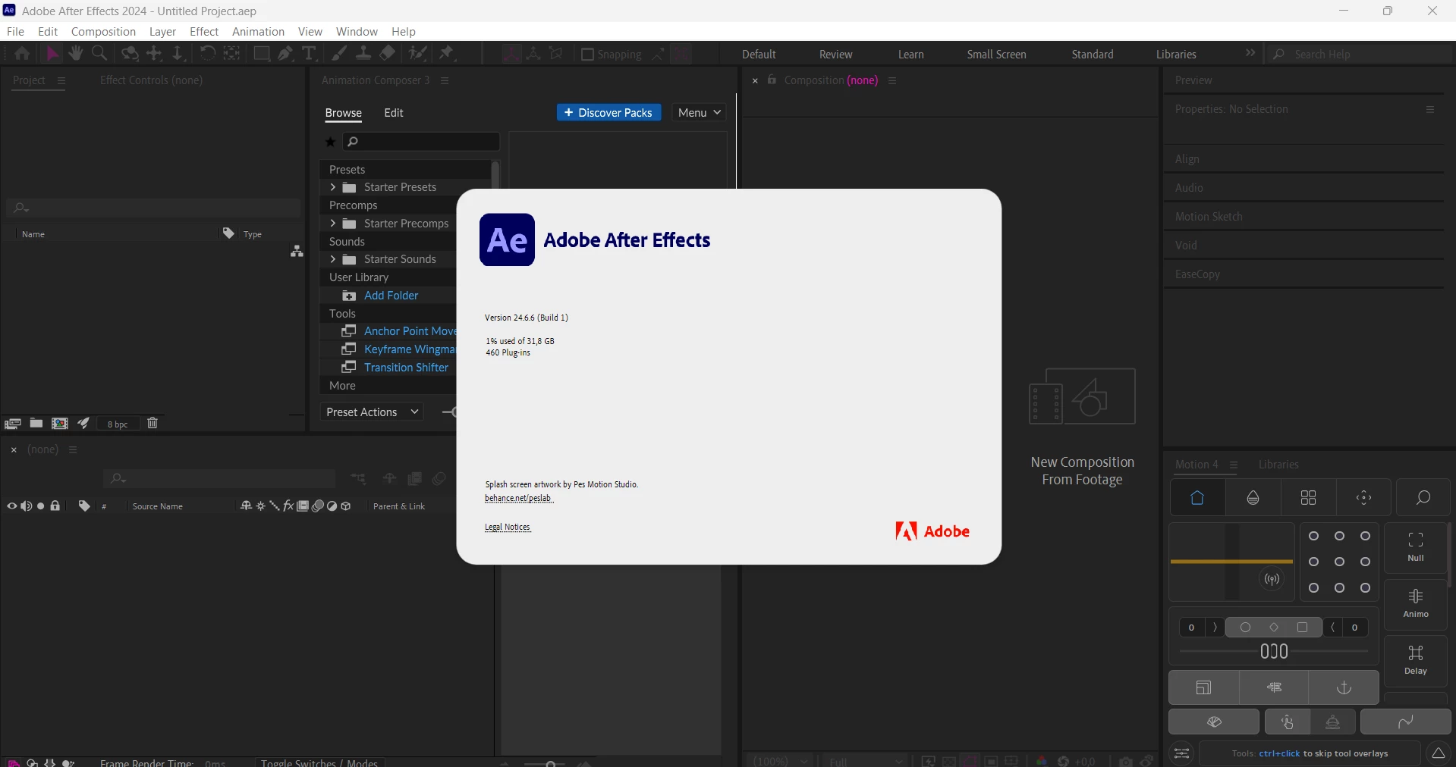Select the Pen tool

click(285, 54)
